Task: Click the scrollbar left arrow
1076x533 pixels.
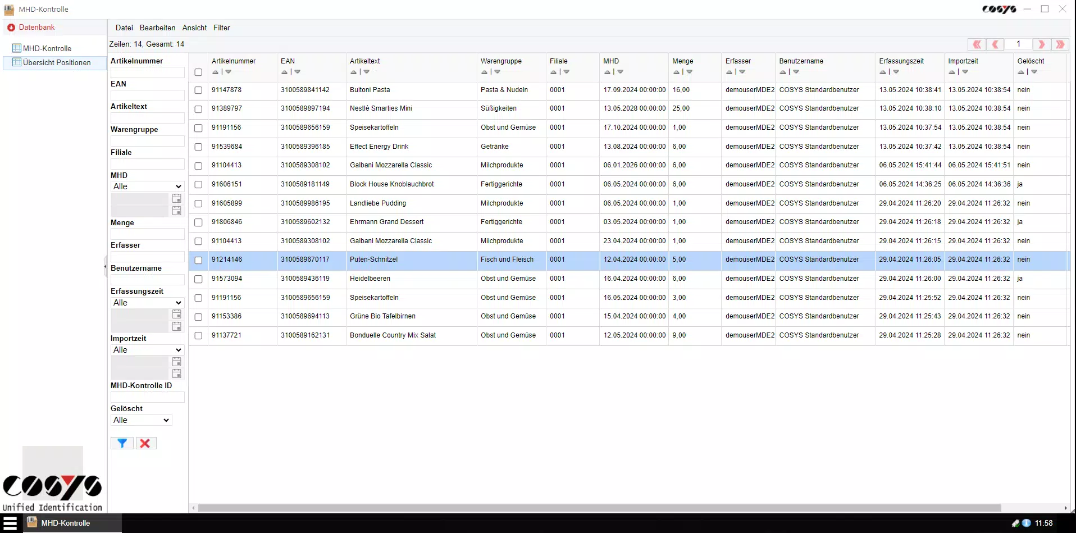Action: 194,508
